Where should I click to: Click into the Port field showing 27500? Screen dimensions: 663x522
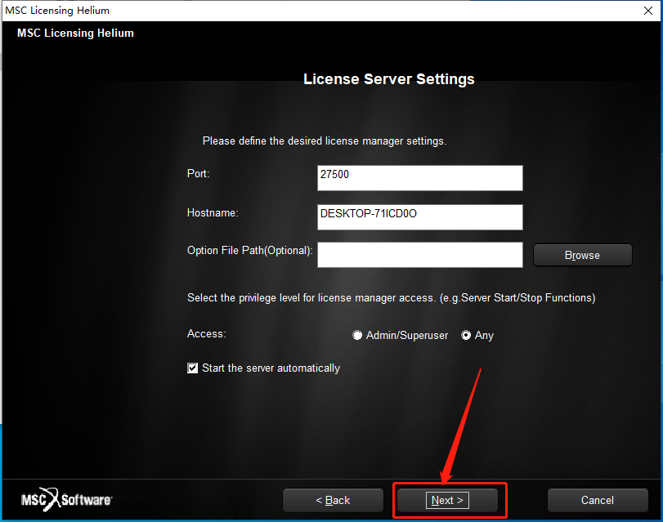[x=420, y=178]
